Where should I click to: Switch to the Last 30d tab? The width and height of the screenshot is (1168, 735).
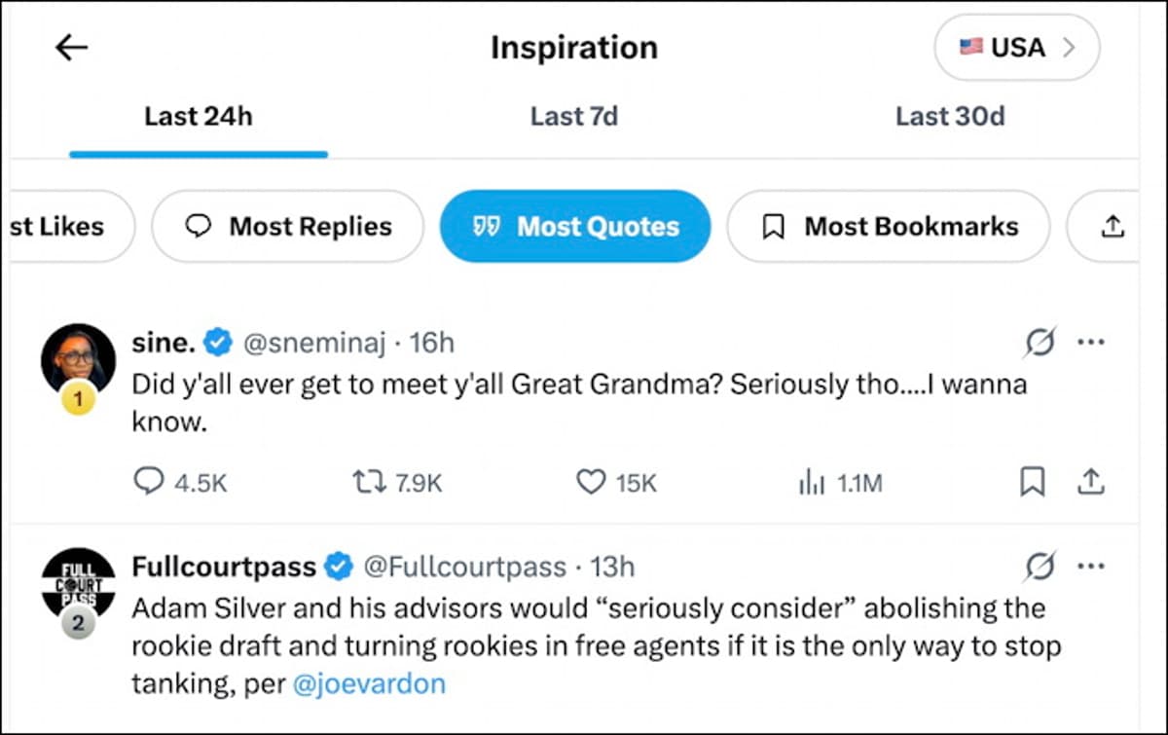tap(951, 116)
